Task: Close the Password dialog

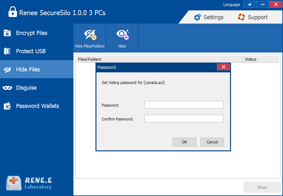Action: [x=223, y=67]
